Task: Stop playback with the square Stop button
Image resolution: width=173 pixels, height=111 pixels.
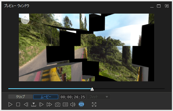Action: 18,105
